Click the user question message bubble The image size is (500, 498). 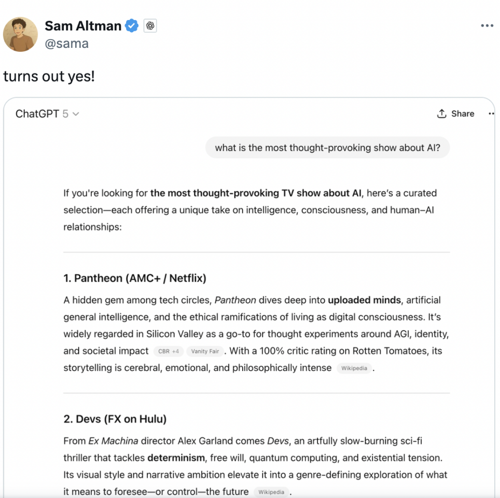(327, 147)
